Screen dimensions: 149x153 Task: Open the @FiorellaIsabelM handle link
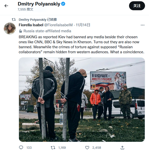pos(58,25)
